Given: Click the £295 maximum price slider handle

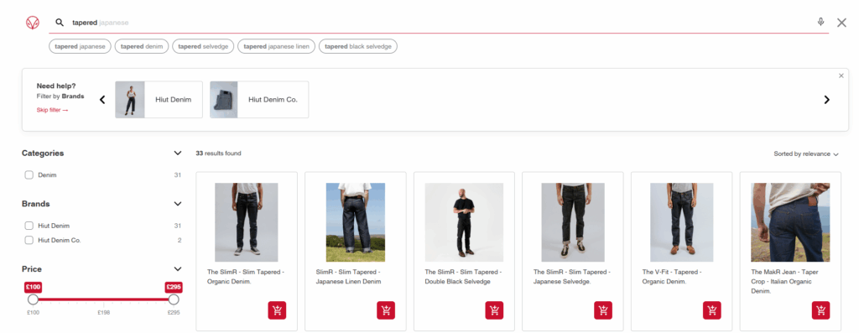Looking at the screenshot, I should (174, 299).
